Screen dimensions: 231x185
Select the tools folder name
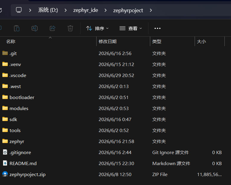click(15, 131)
